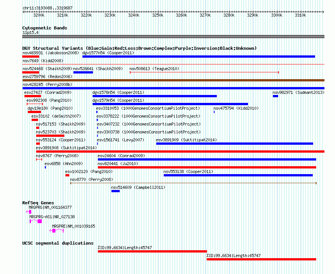Click the esv6858 (Ahn2009) label
Image resolution: width=335 pixels, height=274 pixels.
tap(64, 164)
